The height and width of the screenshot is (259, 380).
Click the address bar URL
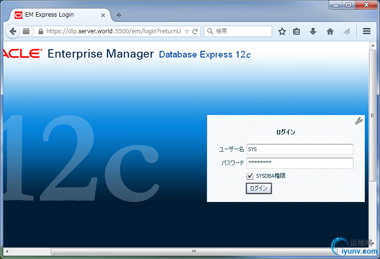114,31
